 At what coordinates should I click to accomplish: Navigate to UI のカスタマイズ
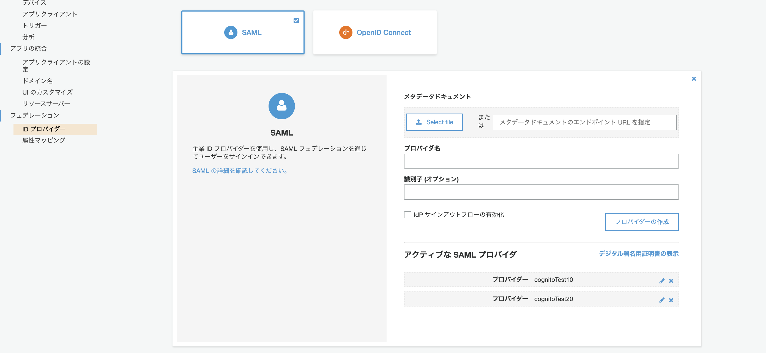pos(48,92)
